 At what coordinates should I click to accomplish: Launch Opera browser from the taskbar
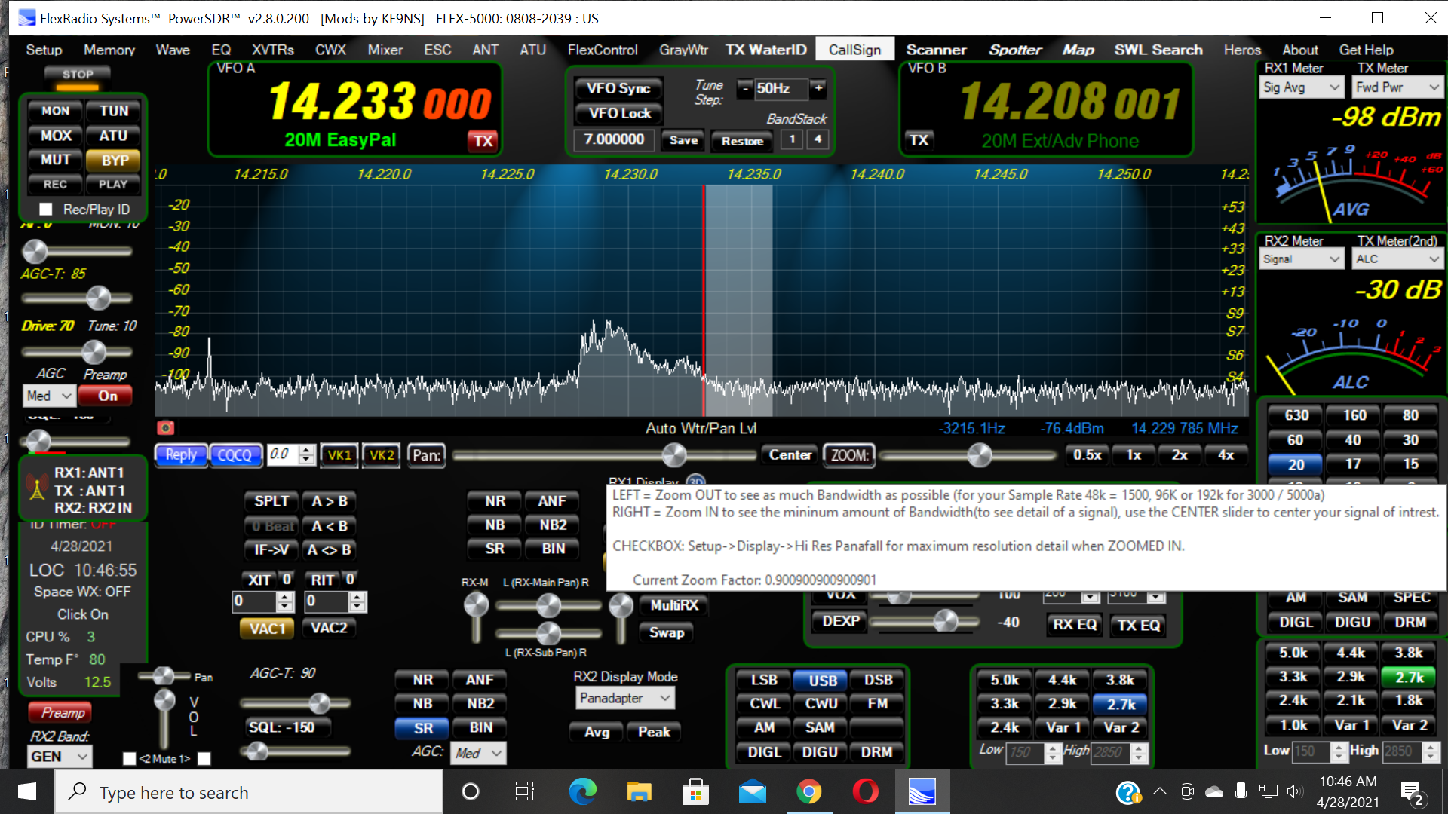click(865, 791)
